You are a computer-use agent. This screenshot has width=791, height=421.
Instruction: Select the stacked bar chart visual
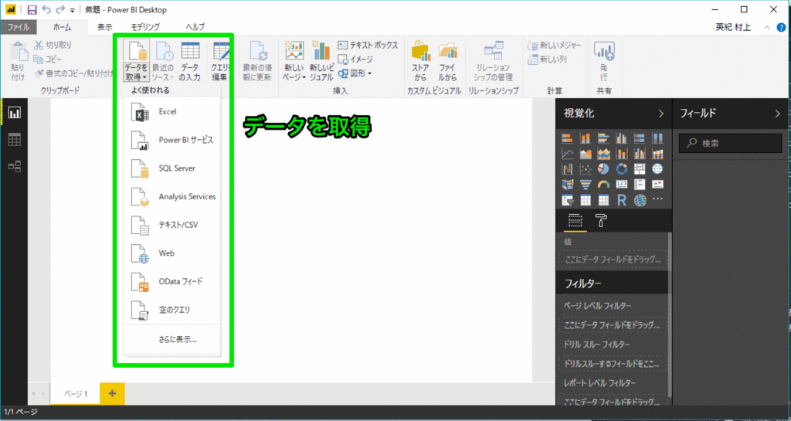point(568,138)
